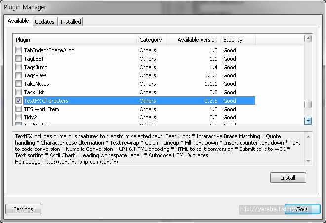326x223 pixels.
Task: Close the Plugin Manager dialog
Action: 302,209
